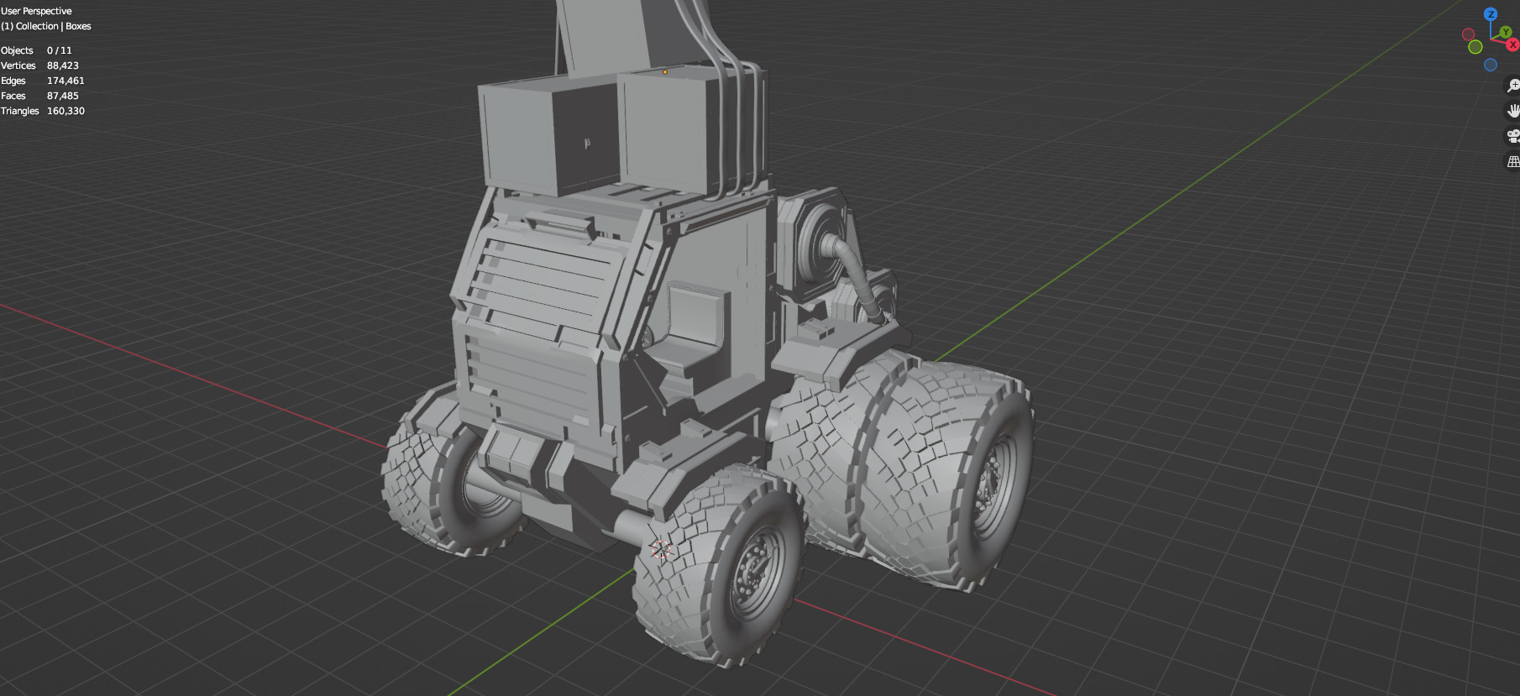This screenshot has height=696, width=1520.
Task: Click the '(1) Collection | Boxes' text
Action: pos(46,26)
